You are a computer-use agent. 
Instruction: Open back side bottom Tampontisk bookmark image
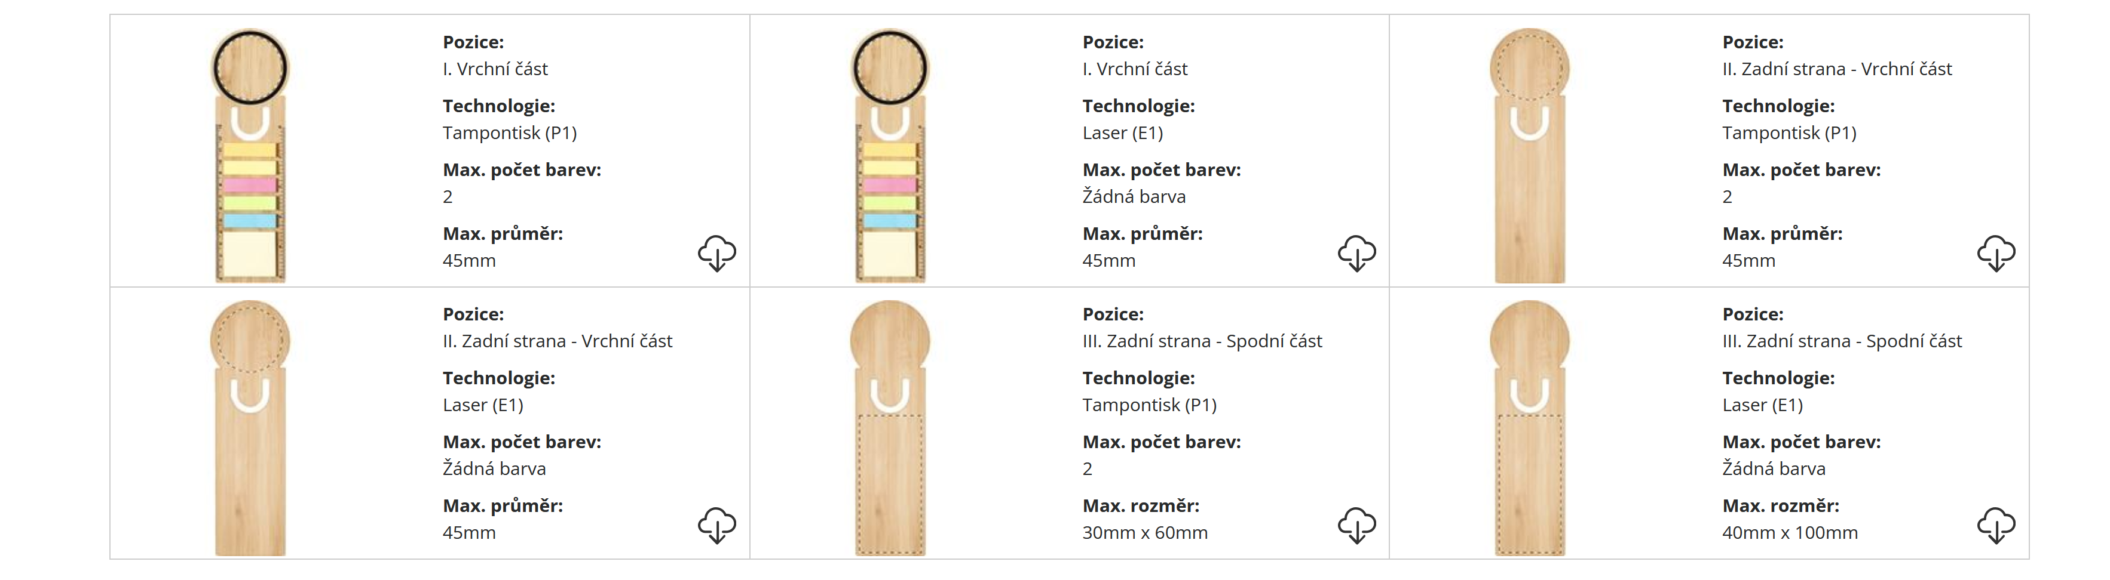coord(890,428)
